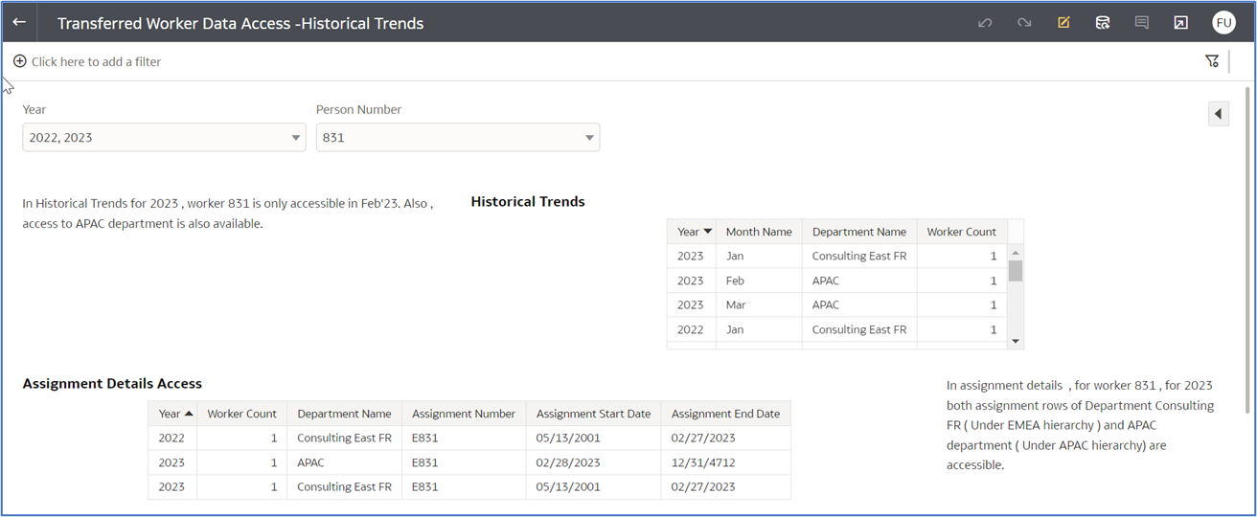Open the Year dropdown showing 2022, 2023
This screenshot has height=517, width=1257.
click(x=164, y=138)
